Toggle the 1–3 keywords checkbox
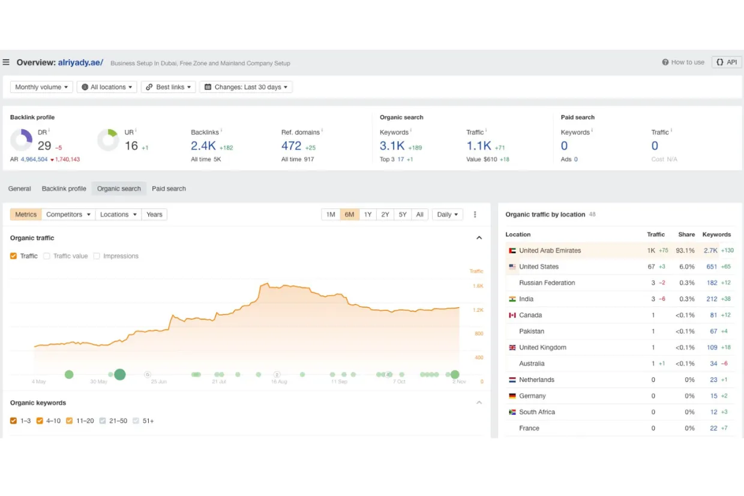This screenshot has width=744, height=496. (13, 421)
